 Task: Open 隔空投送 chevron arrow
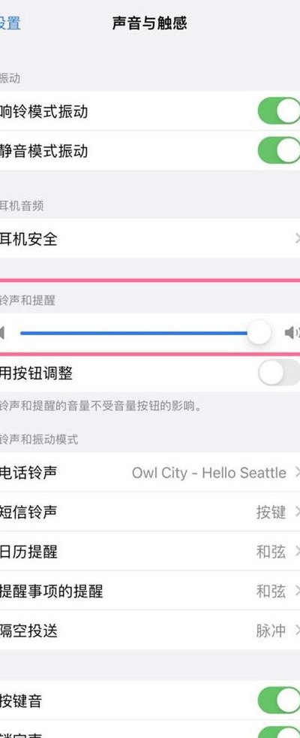297,631
